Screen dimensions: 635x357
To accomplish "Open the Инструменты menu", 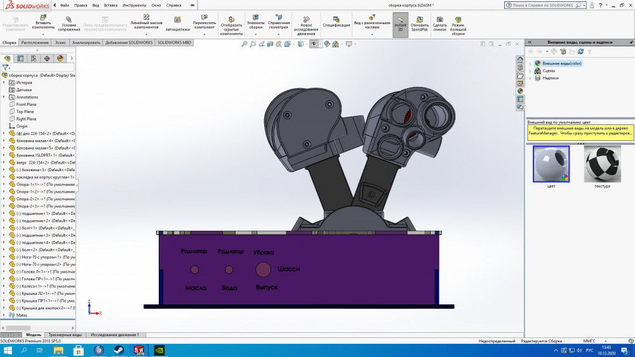I will [x=134, y=5].
